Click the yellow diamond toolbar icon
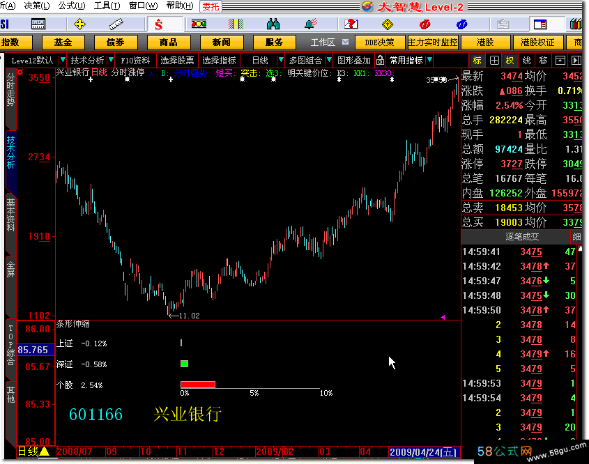The image size is (589, 464). click(x=388, y=24)
